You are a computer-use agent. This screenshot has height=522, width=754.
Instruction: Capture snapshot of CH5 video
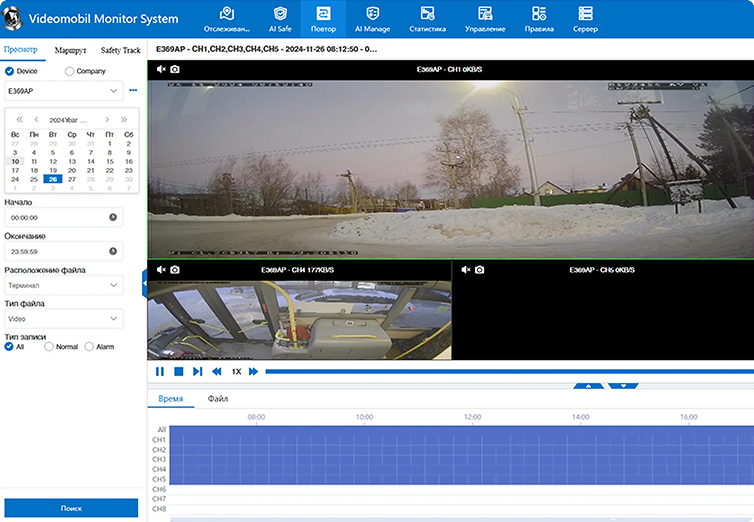[x=480, y=270]
